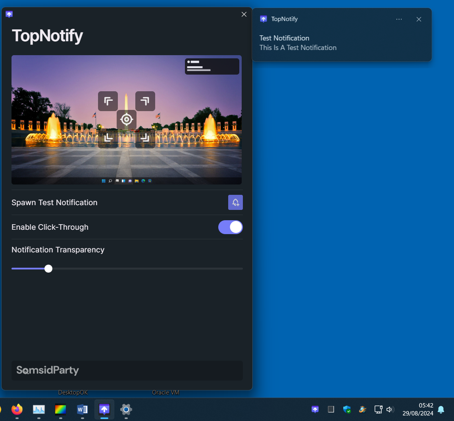Open notification center bell icon

coord(441,409)
